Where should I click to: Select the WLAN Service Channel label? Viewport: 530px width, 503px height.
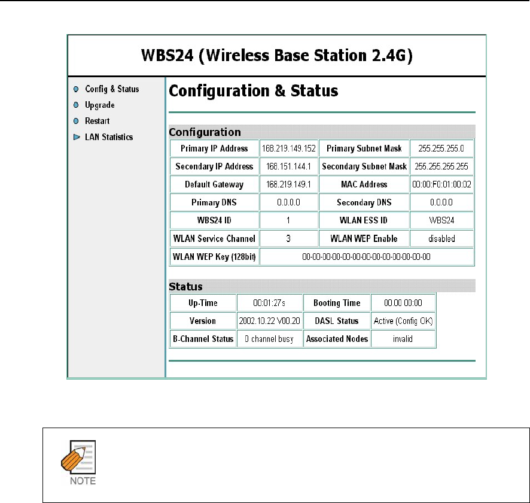[x=214, y=238]
